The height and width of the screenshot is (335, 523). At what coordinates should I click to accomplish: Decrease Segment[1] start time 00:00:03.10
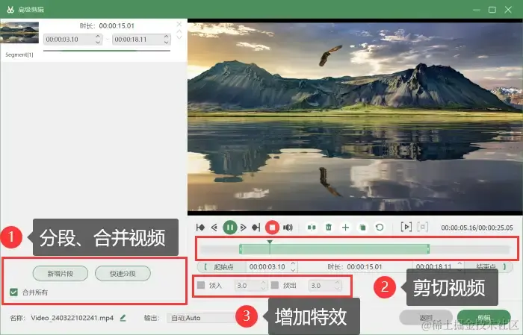click(98, 42)
